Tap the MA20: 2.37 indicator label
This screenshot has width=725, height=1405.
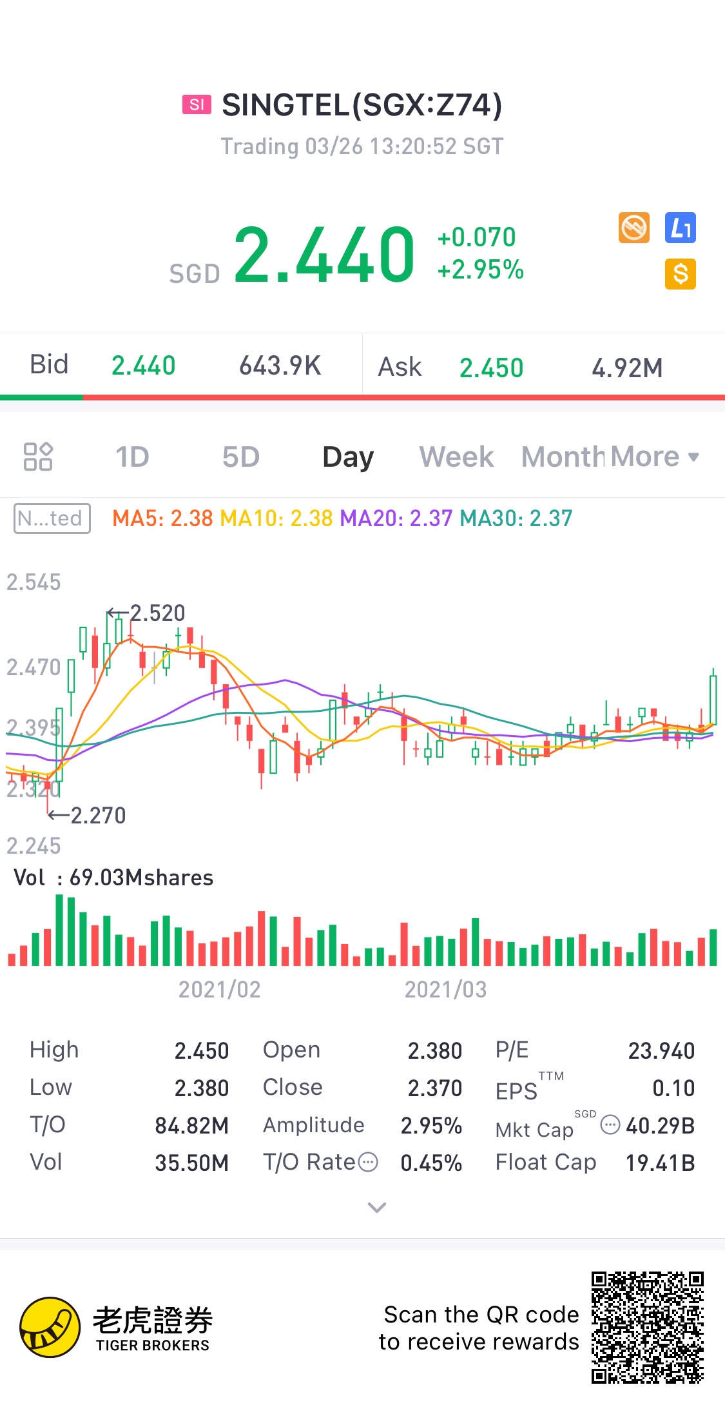[x=396, y=518]
